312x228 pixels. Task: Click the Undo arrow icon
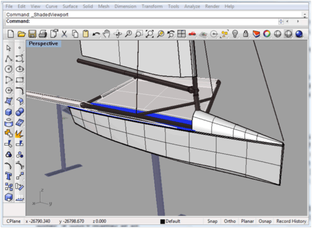pyautogui.click(x=96, y=34)
